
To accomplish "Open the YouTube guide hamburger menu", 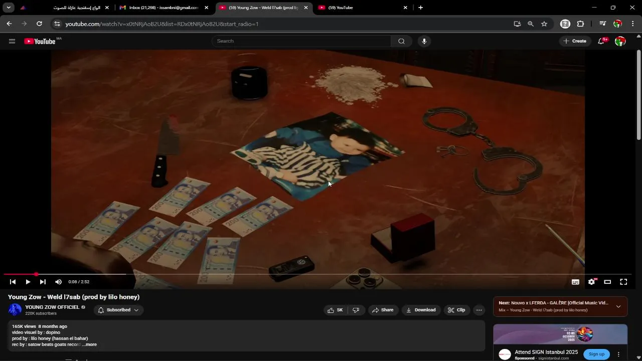I will (x=12, y=41).
